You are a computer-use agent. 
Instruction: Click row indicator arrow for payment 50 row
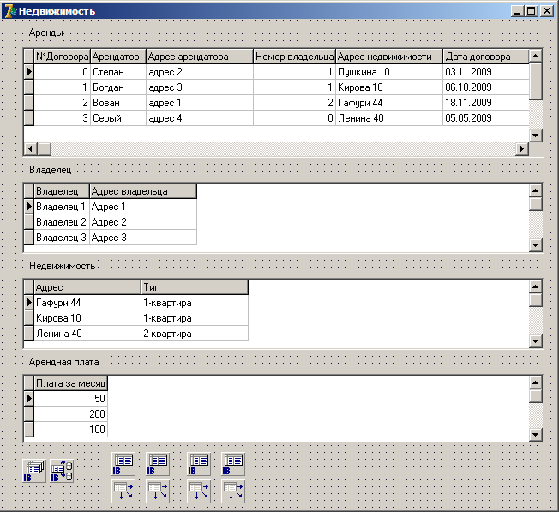pyautogui.click(x=29, y=398)
